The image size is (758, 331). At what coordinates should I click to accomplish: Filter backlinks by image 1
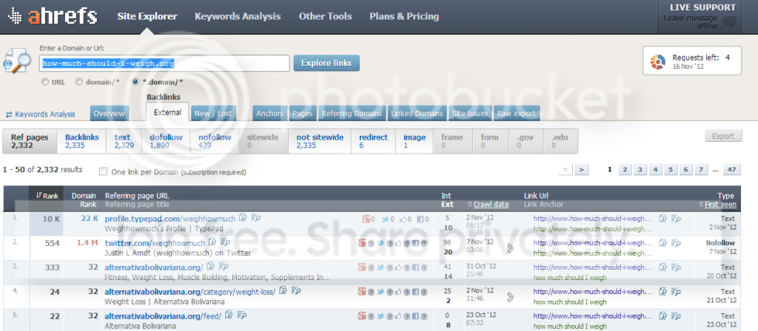415,141
